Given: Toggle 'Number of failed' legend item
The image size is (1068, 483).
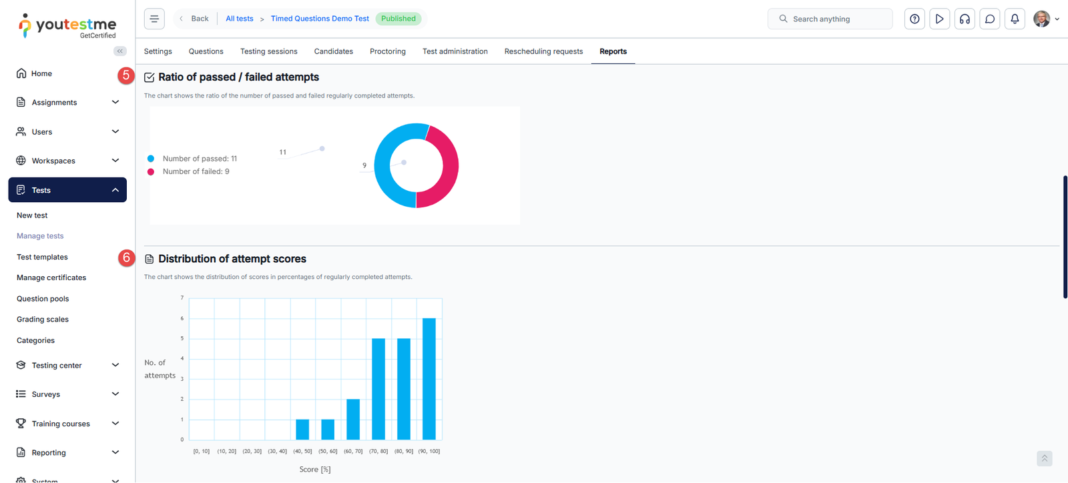Looking at the screenshot, I should [195, 171].
